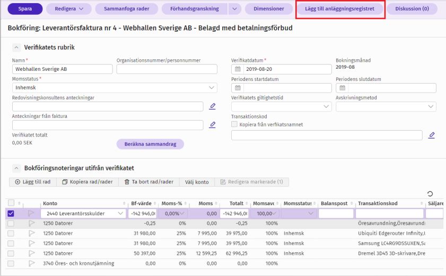Click Redigera markerade (1)
This screenshot has height=276, width=446.
(252, 182)
